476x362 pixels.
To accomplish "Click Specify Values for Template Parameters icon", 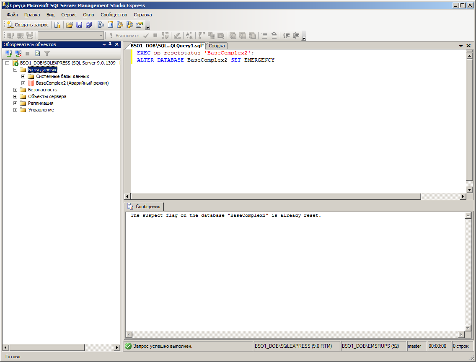I will click(x=189, y=36).
